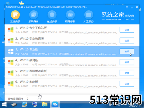Install Win10 专业教育版 with 安装 button
This screenshot has width=144, height=108.
[x=127, y=40]
